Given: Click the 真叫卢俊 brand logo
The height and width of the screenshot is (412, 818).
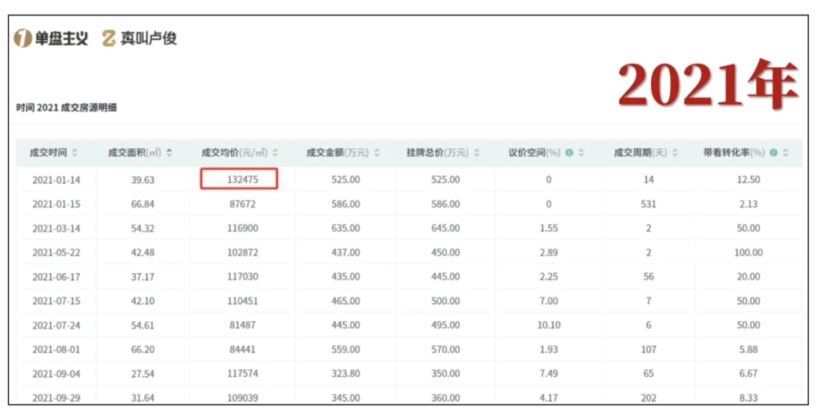Looking at the screenshot, I should [x=139, y=38].
